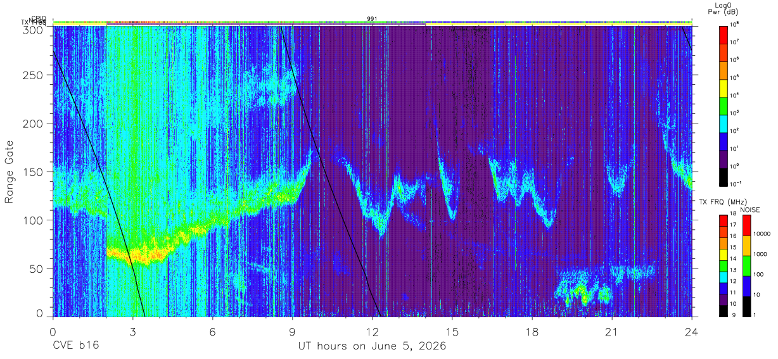The image size is (778, 359).
Task: Click the red top segment of TX FRQ colorbar
Action: [x=723, y=220]
